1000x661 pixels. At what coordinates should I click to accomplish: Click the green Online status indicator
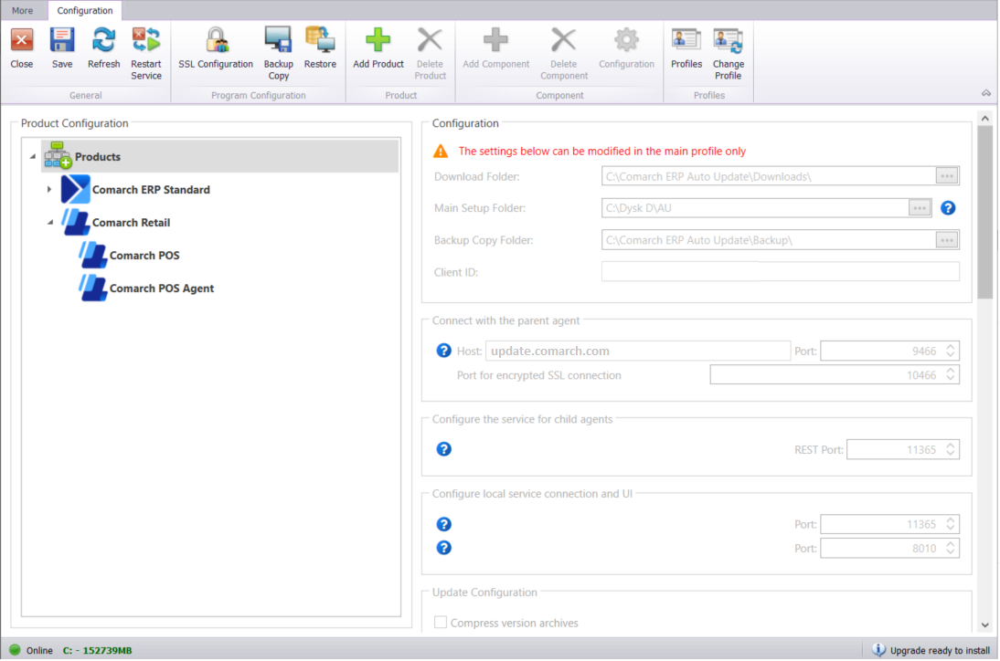(x=16, y=650)
